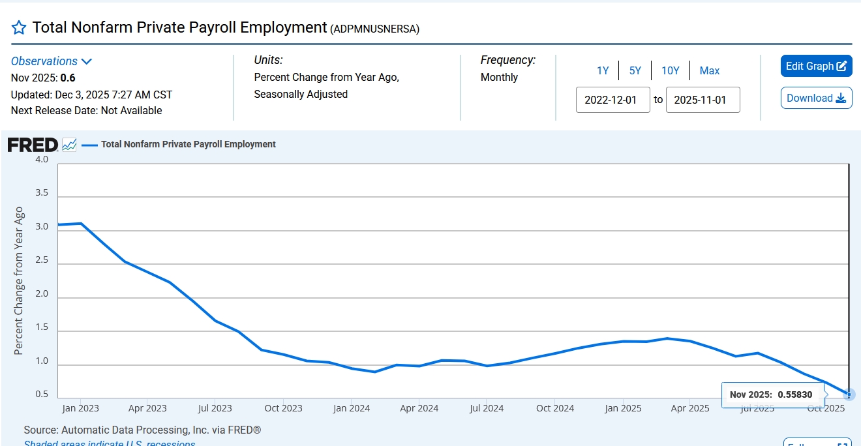Click the chevron next to Observations
The width and height of the screenshot is (861, 446).
[87, 61]
